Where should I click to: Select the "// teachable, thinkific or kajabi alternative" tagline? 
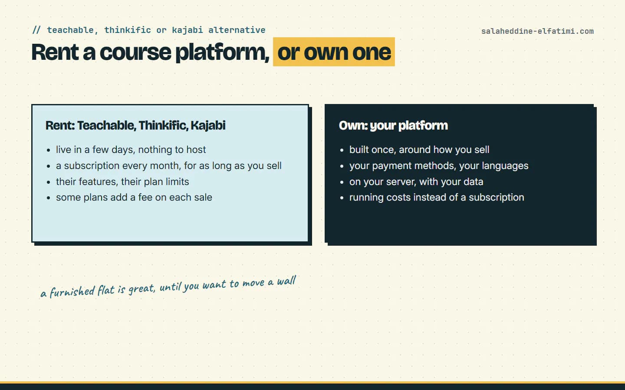tap(149, 30)
